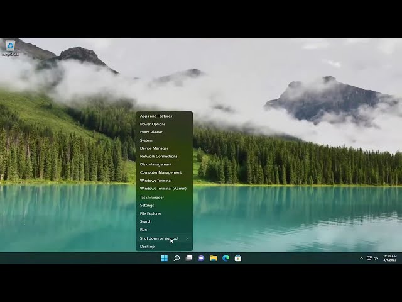Click the muted volume tray icon
Viewport: 402px width, 302px height.
[x=376, y=259]
